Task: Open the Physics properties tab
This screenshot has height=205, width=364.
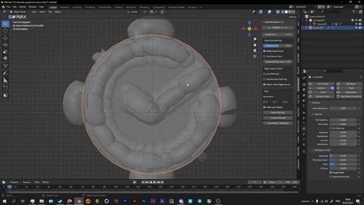Action: click(x=304, y=129)
